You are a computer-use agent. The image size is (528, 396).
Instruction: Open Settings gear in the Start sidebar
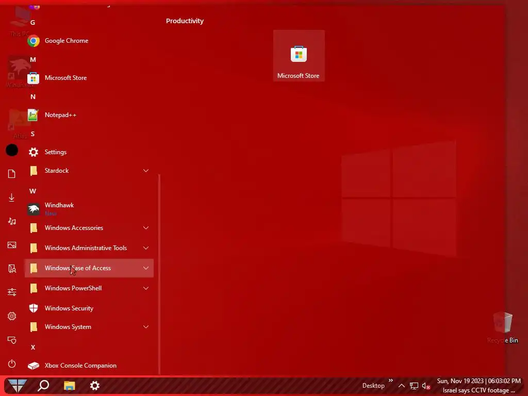pyautogui.click(x=12, y=316)
